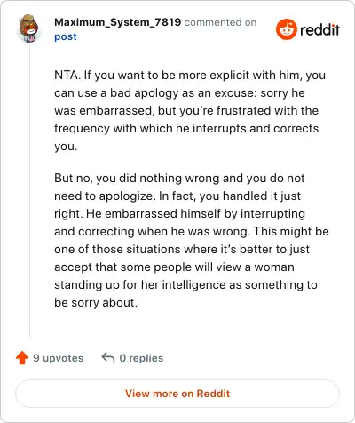
Task: Click the word "NTA." starting the comment
Action: click(67, 75)
